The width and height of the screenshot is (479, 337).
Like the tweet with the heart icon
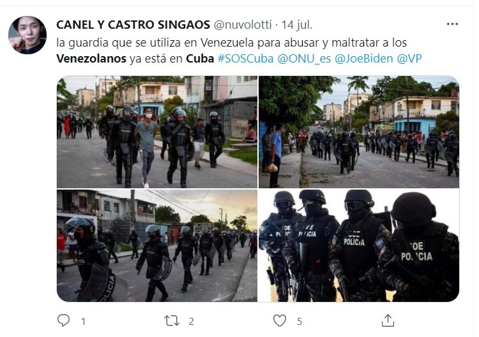pyautogui.click(x=280, y=321)
